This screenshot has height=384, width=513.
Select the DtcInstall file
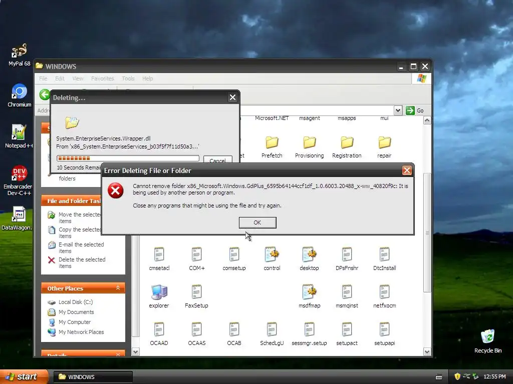[x=384, y=259]
